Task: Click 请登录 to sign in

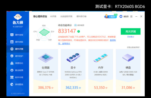Action: coord(126,16)
